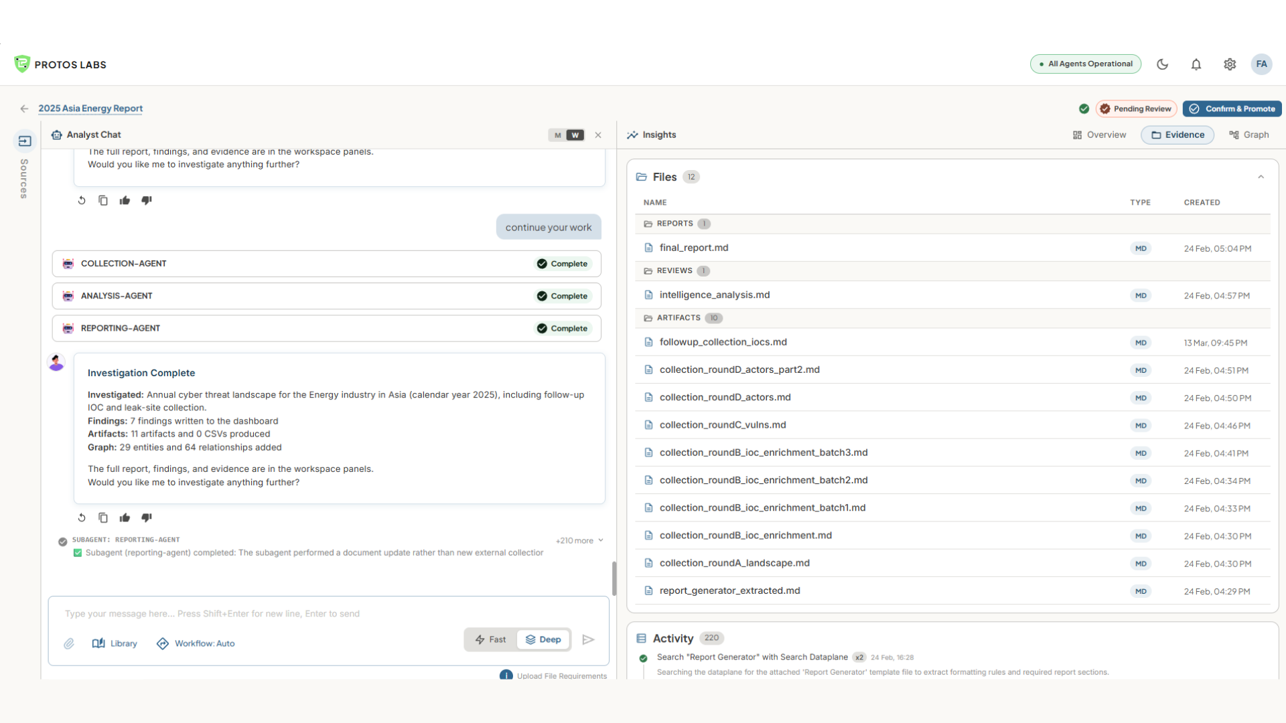Switch to W mode toggle
The height and width of the screenshot is (723, 1286).
575,135
